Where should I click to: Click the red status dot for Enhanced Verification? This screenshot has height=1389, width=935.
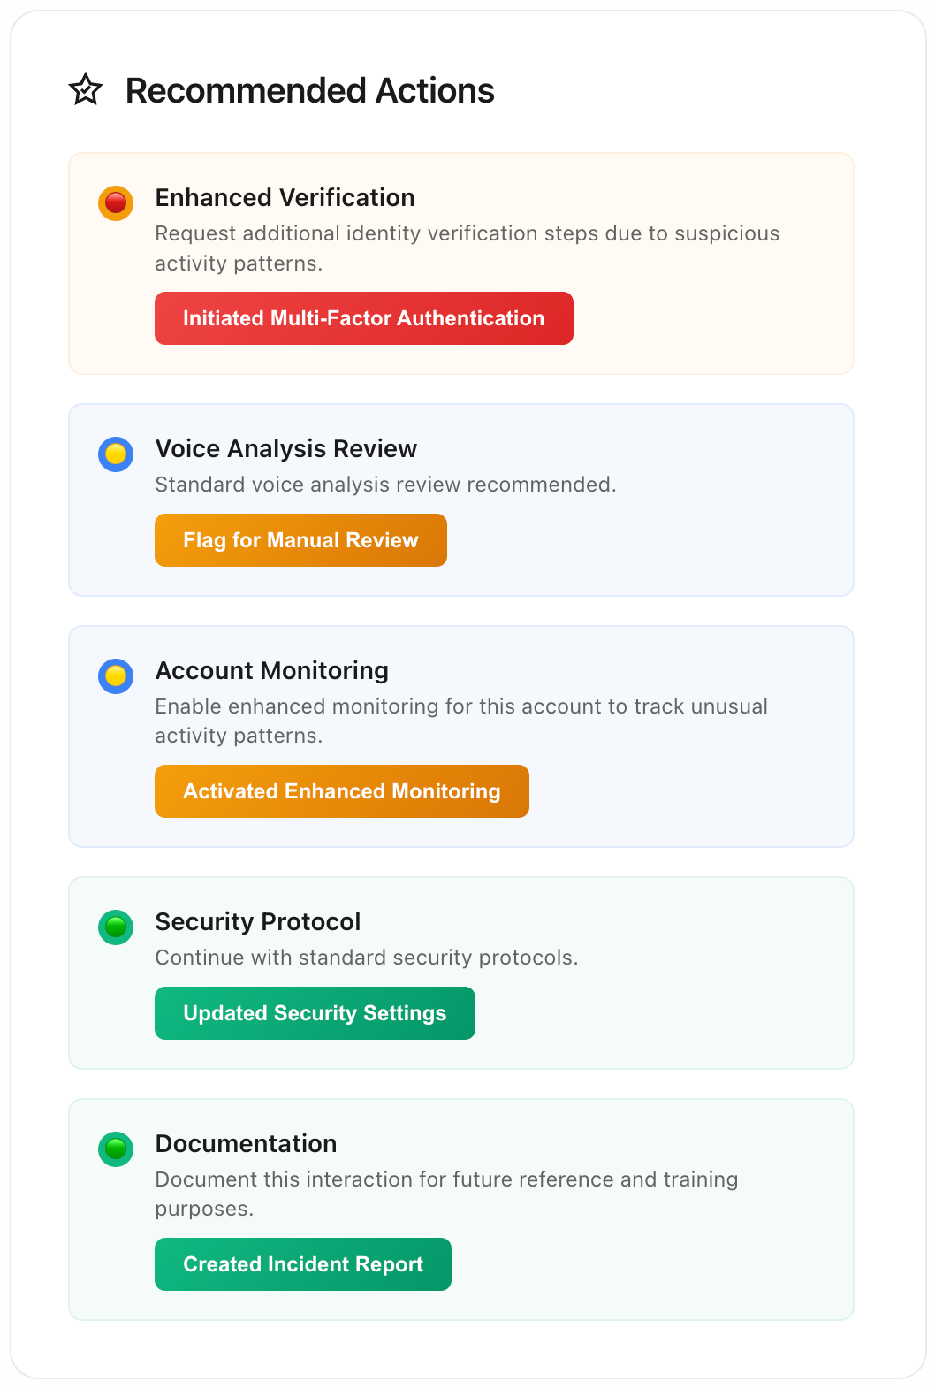(x=116, y=203)
